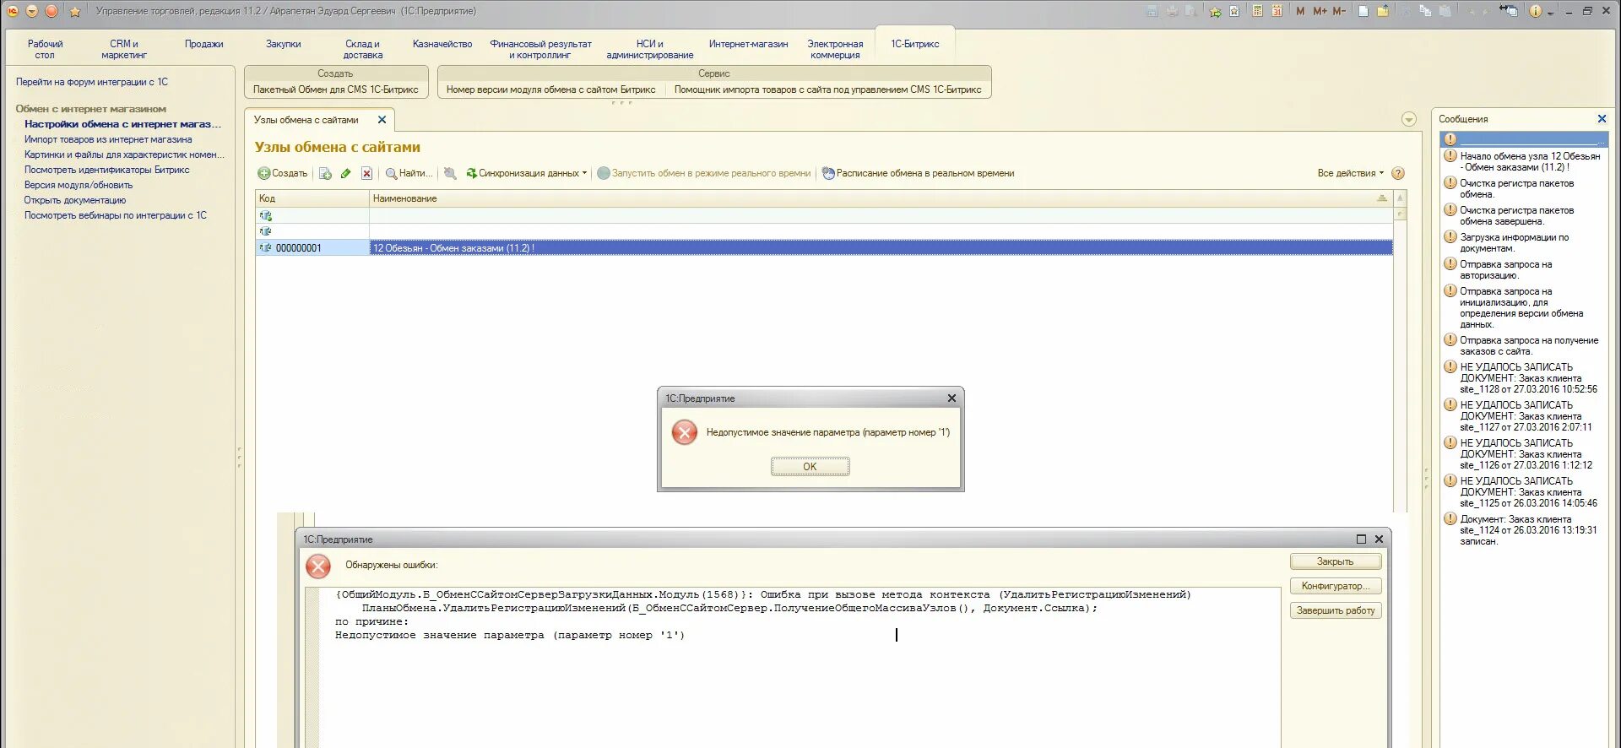Sort by the Код column header

point(312,198)
